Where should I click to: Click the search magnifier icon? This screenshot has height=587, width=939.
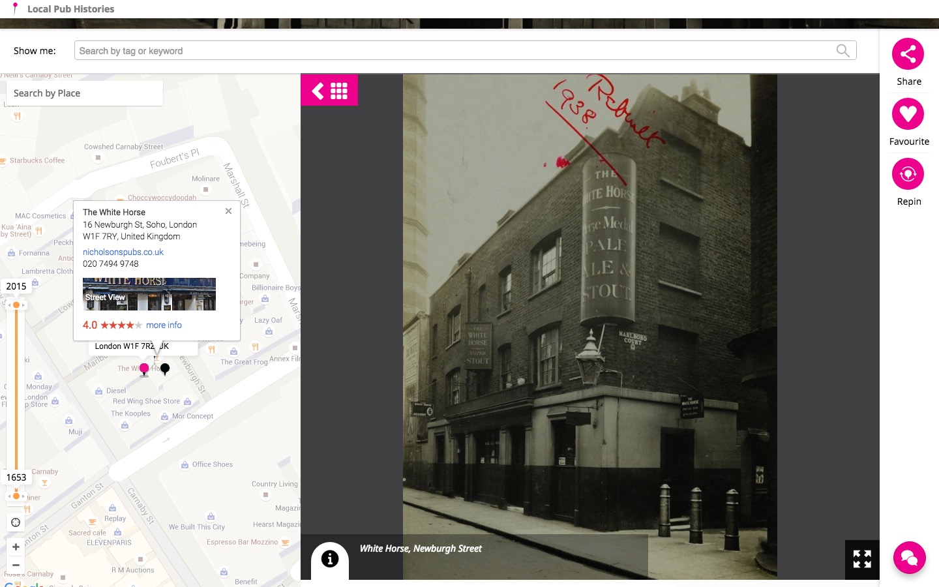(x=842, y=51)
